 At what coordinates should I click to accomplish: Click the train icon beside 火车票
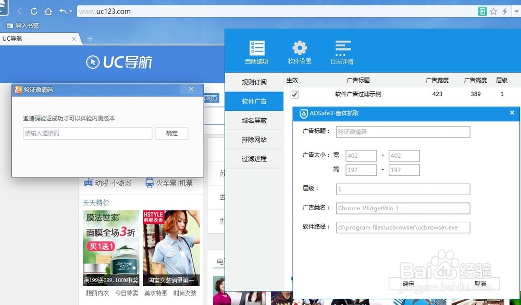[150, 183]
